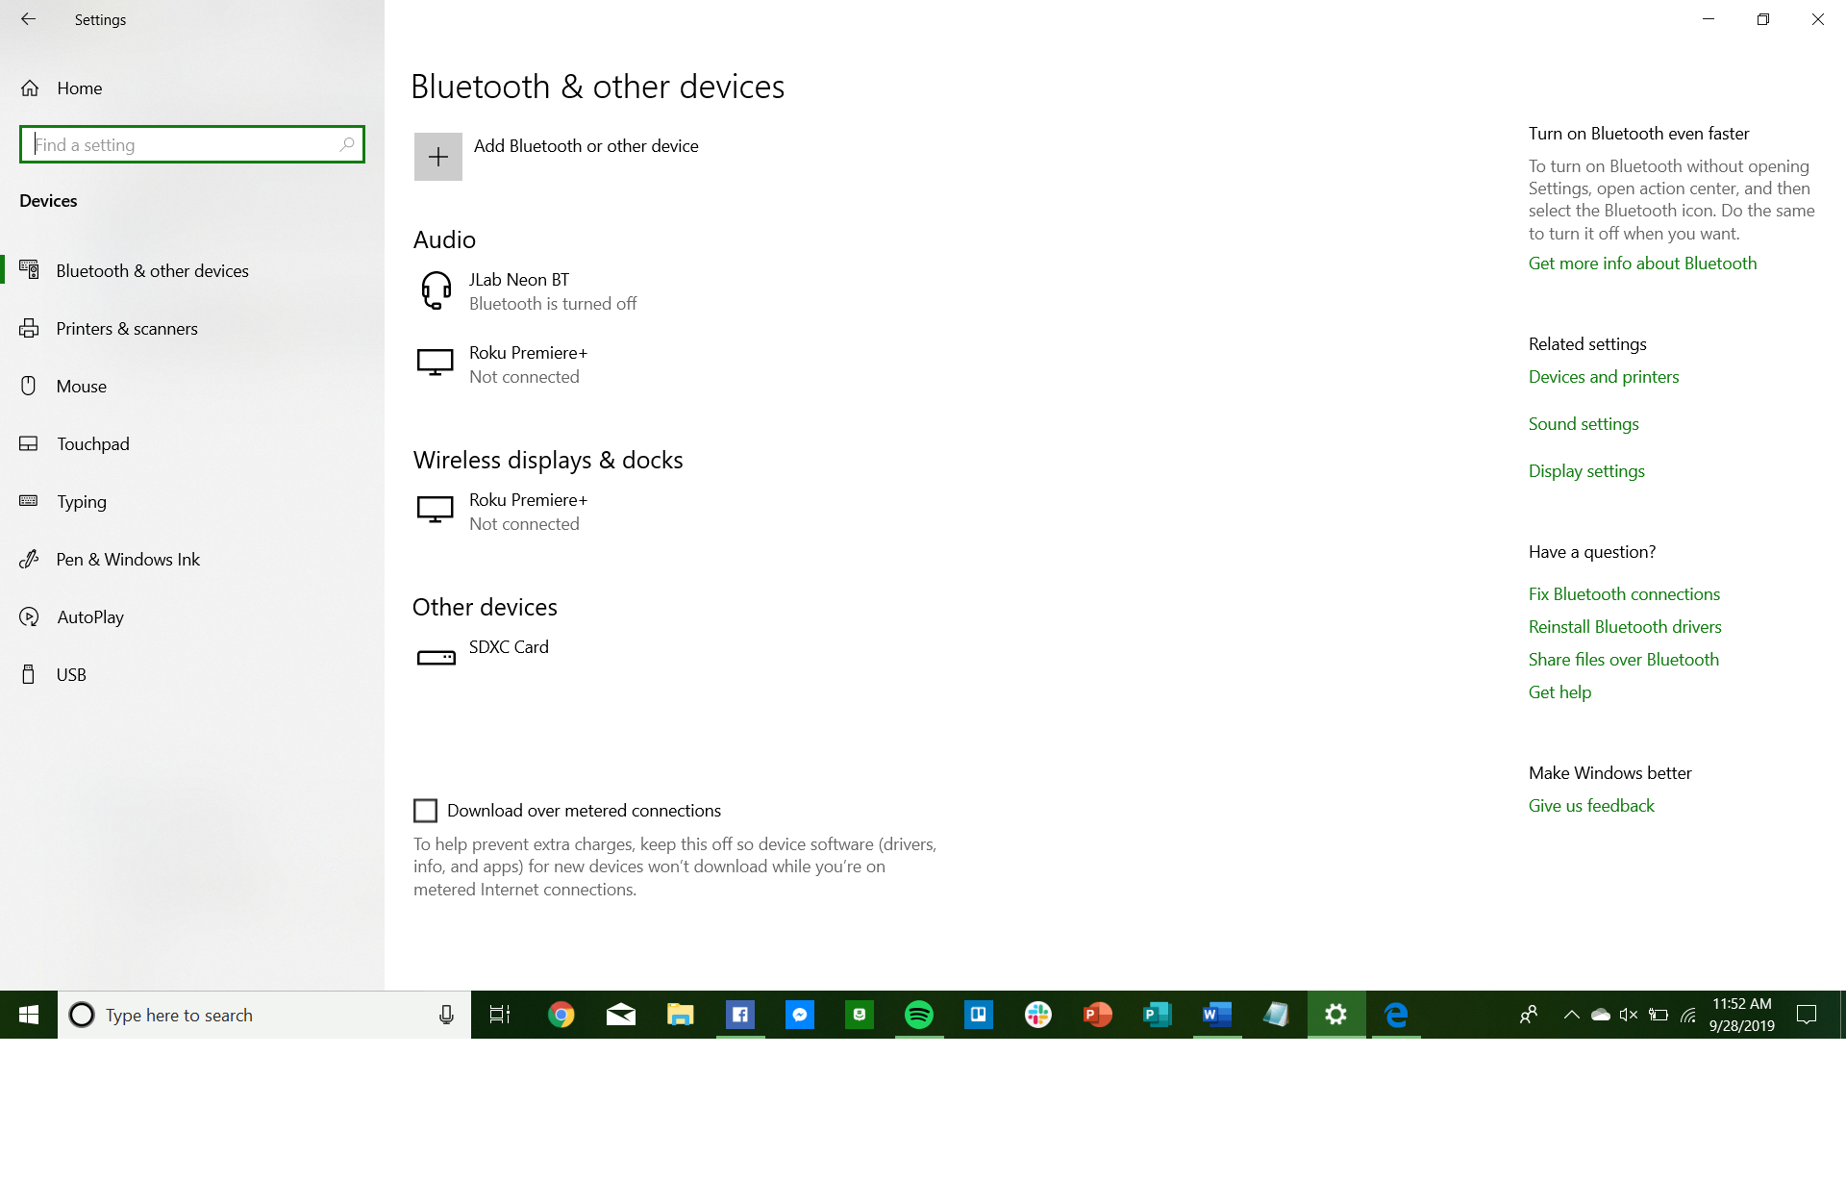Open the Settings gear on taskbar

click(1336, 1015)
